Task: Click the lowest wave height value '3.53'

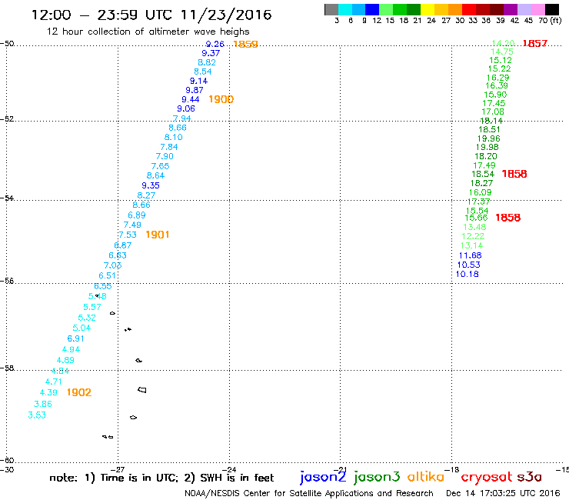Action: pos(37,415)
